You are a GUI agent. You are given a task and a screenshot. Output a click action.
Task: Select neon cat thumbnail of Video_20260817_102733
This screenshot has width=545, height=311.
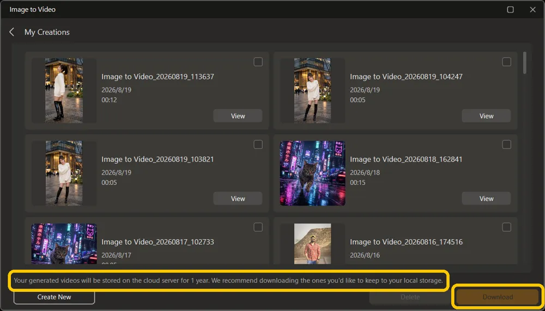tap(64, 244)
